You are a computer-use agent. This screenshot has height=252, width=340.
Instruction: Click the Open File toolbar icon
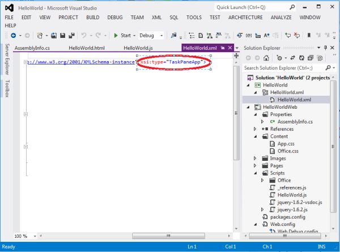[54, 35]
